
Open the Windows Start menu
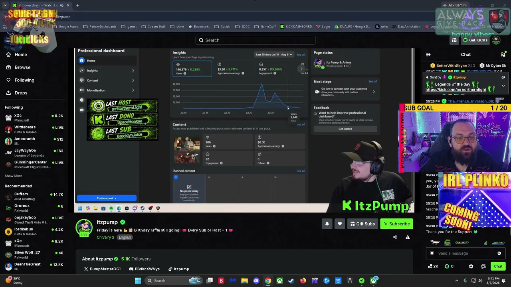click(138, 281)
